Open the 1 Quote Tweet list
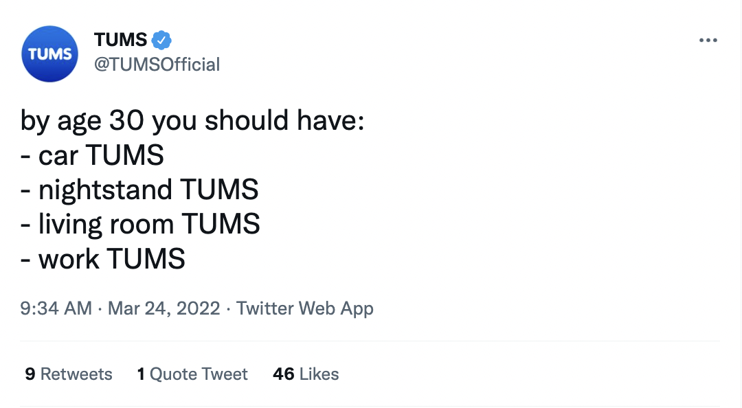 click(x=192, y=374)
